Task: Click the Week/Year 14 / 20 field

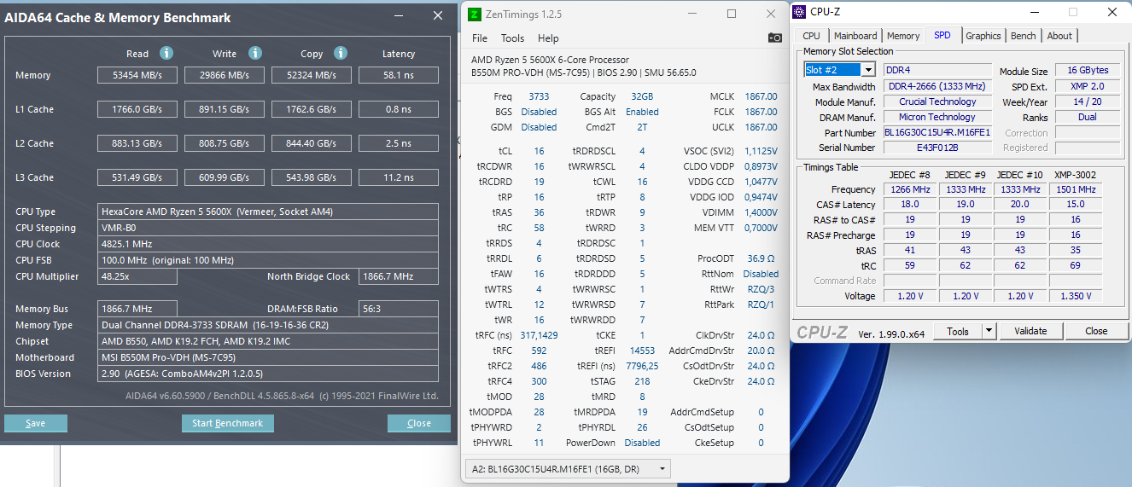Action: pos(1088,101)
